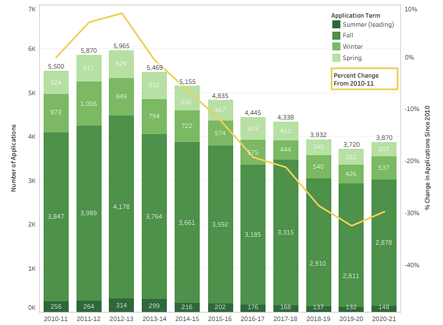Select the 2013-14 Summer segment labeled 299

pos(154,306)
